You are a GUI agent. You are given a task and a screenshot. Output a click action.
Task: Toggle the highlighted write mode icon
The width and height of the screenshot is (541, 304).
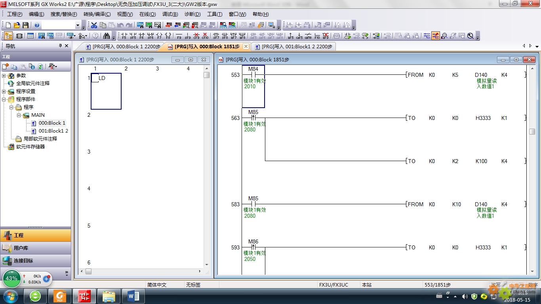coord(436,36)
